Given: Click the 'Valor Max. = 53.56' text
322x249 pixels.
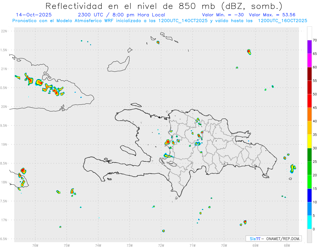Looking at the screenshot, I should (x=272, y=15).
